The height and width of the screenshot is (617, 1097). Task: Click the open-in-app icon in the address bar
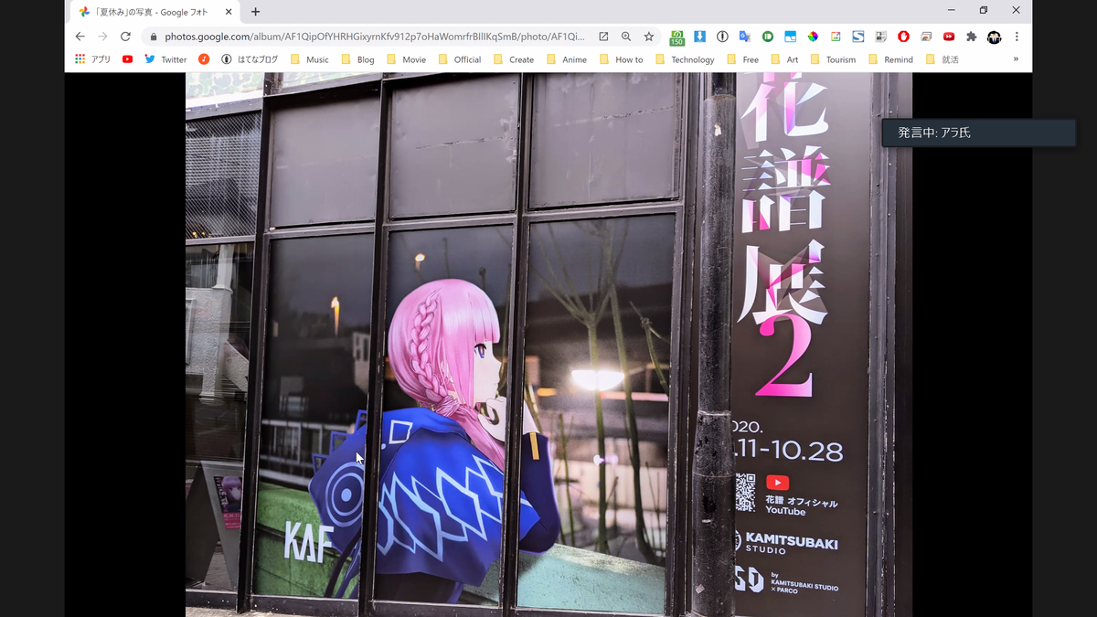[603, 37]
